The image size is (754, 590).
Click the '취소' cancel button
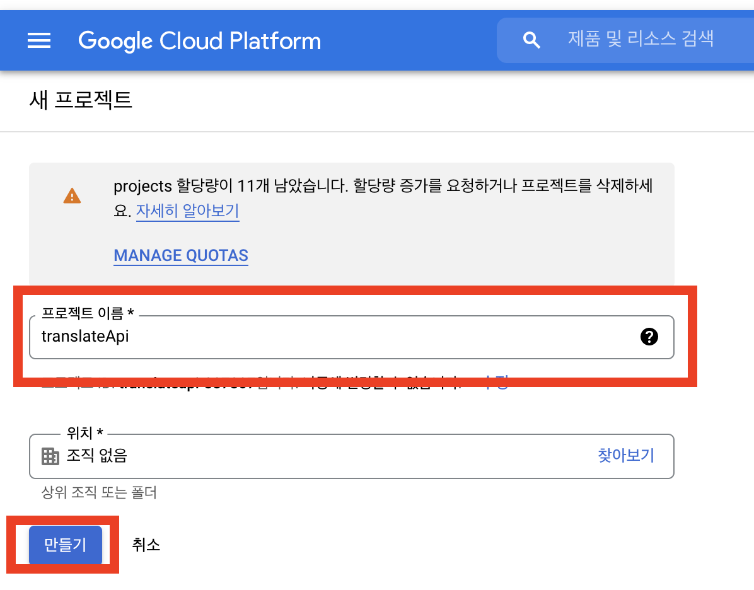(146, 545)
